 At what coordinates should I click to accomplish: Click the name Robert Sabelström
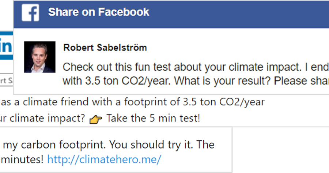[105, 48]
